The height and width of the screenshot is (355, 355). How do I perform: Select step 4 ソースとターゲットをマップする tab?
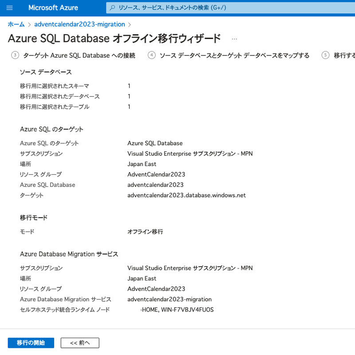pyautogui.click(x=229, y=55)
